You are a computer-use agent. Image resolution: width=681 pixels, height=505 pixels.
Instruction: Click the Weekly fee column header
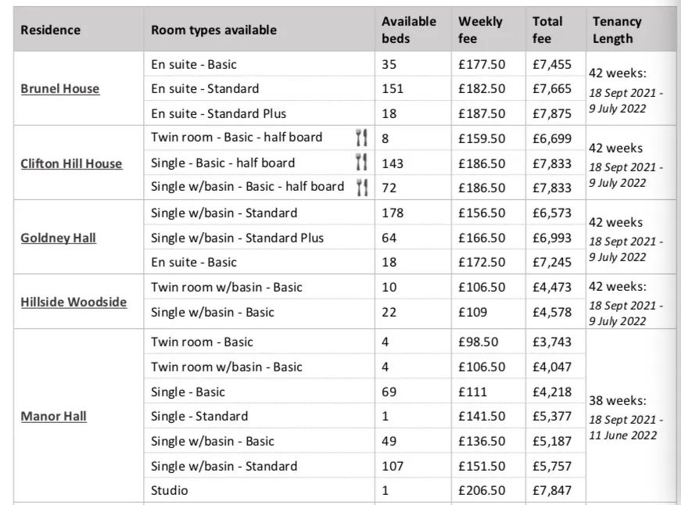pos(480,30)
